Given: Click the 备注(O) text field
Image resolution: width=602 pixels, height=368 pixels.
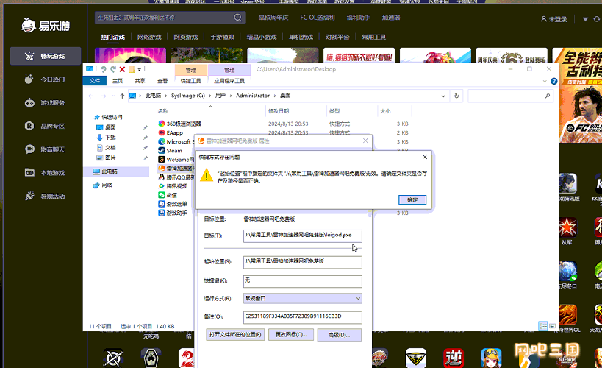Looking at the screenshot, I should tap(303, 317).
